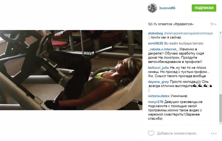Open dayana_grey user profile

click(x=158, y=82)
